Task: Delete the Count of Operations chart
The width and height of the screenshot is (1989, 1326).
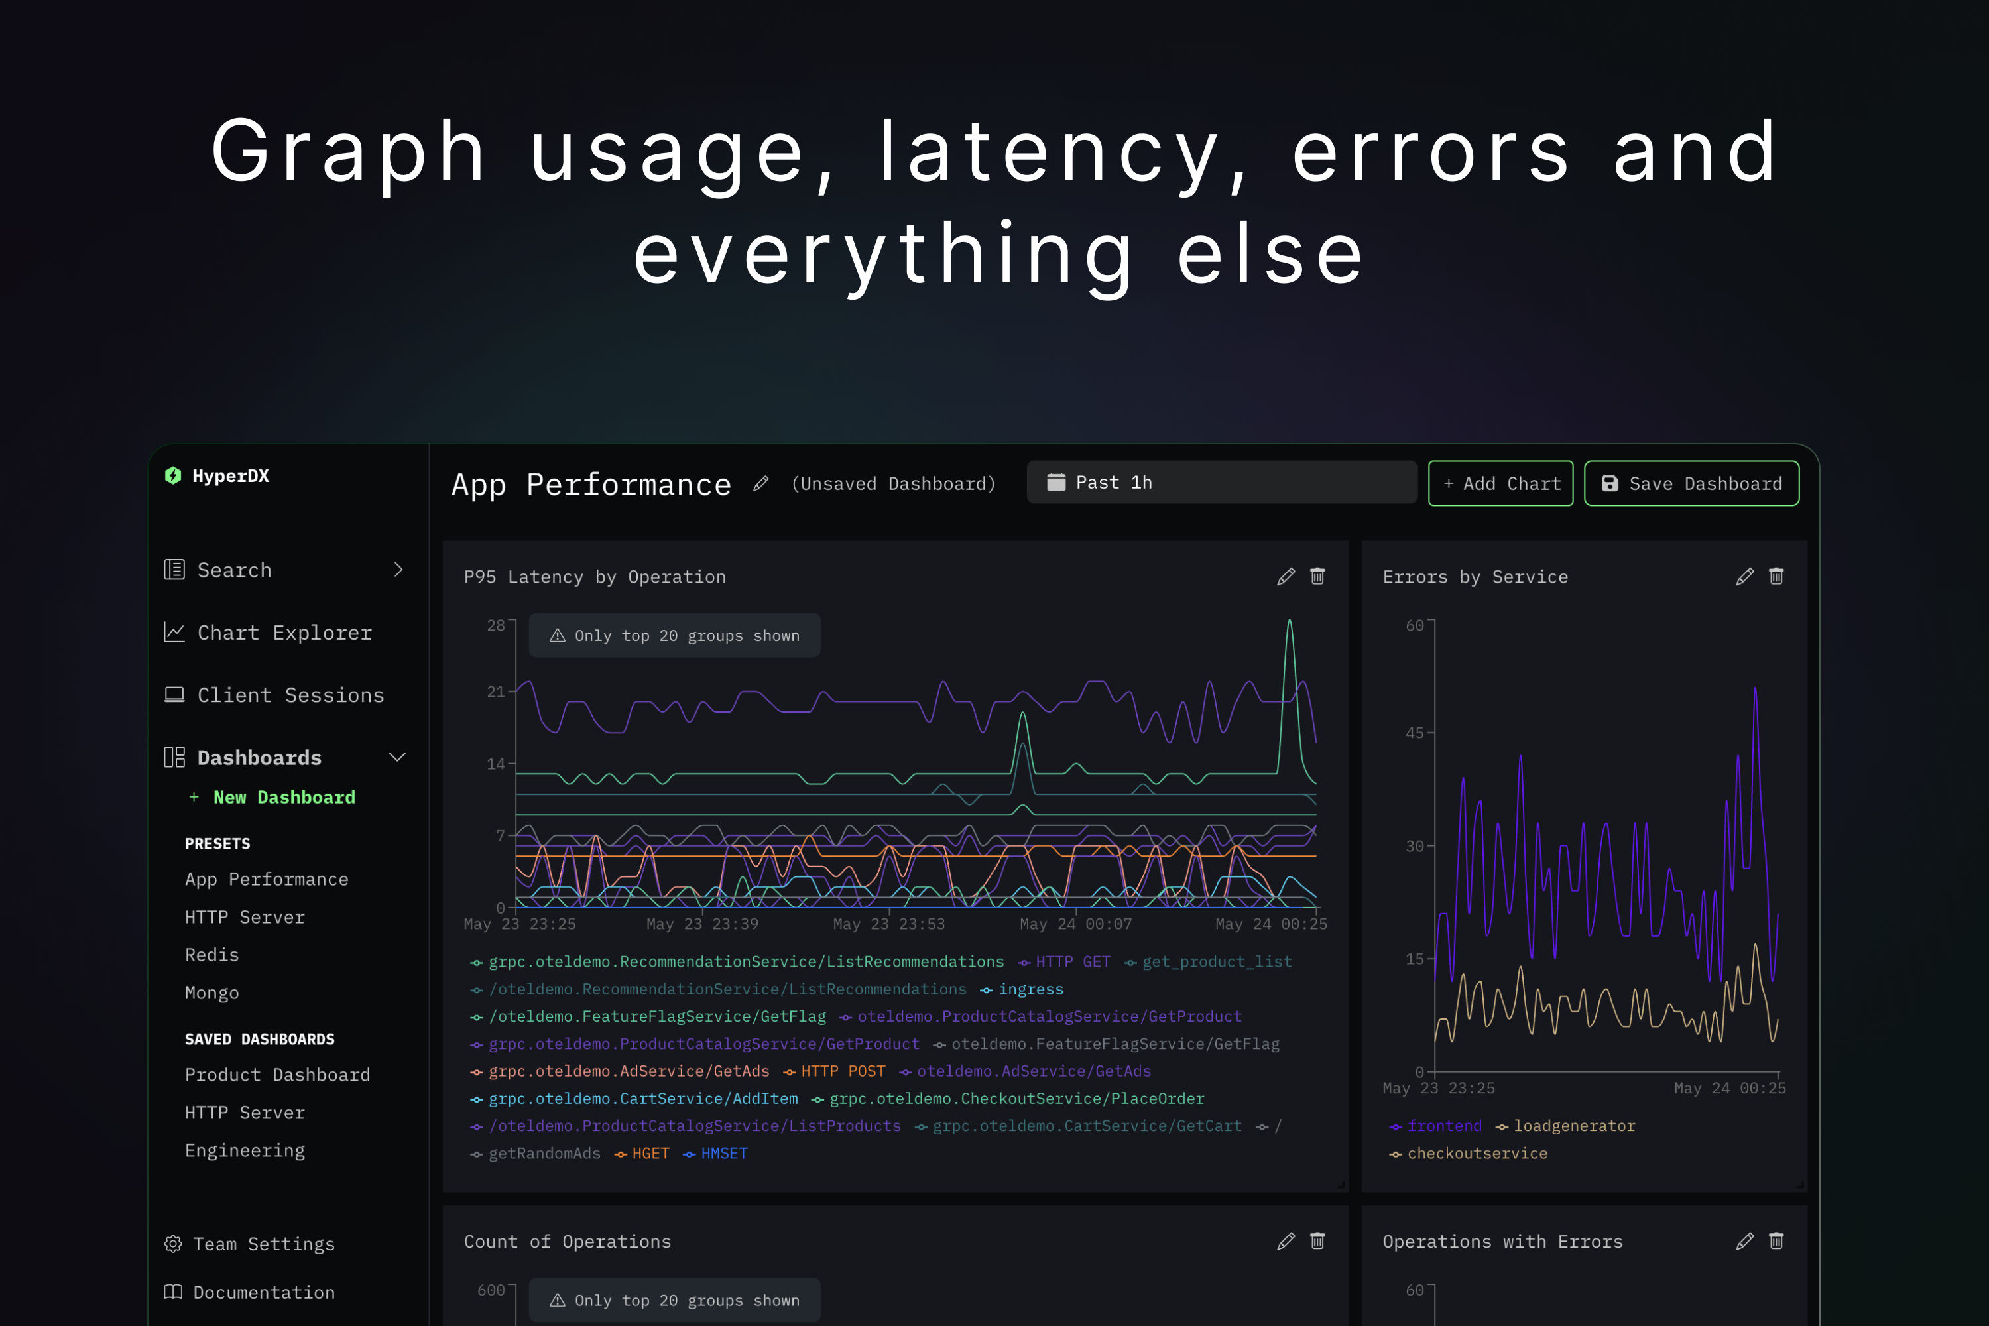Action: tap(1317, 1241)
